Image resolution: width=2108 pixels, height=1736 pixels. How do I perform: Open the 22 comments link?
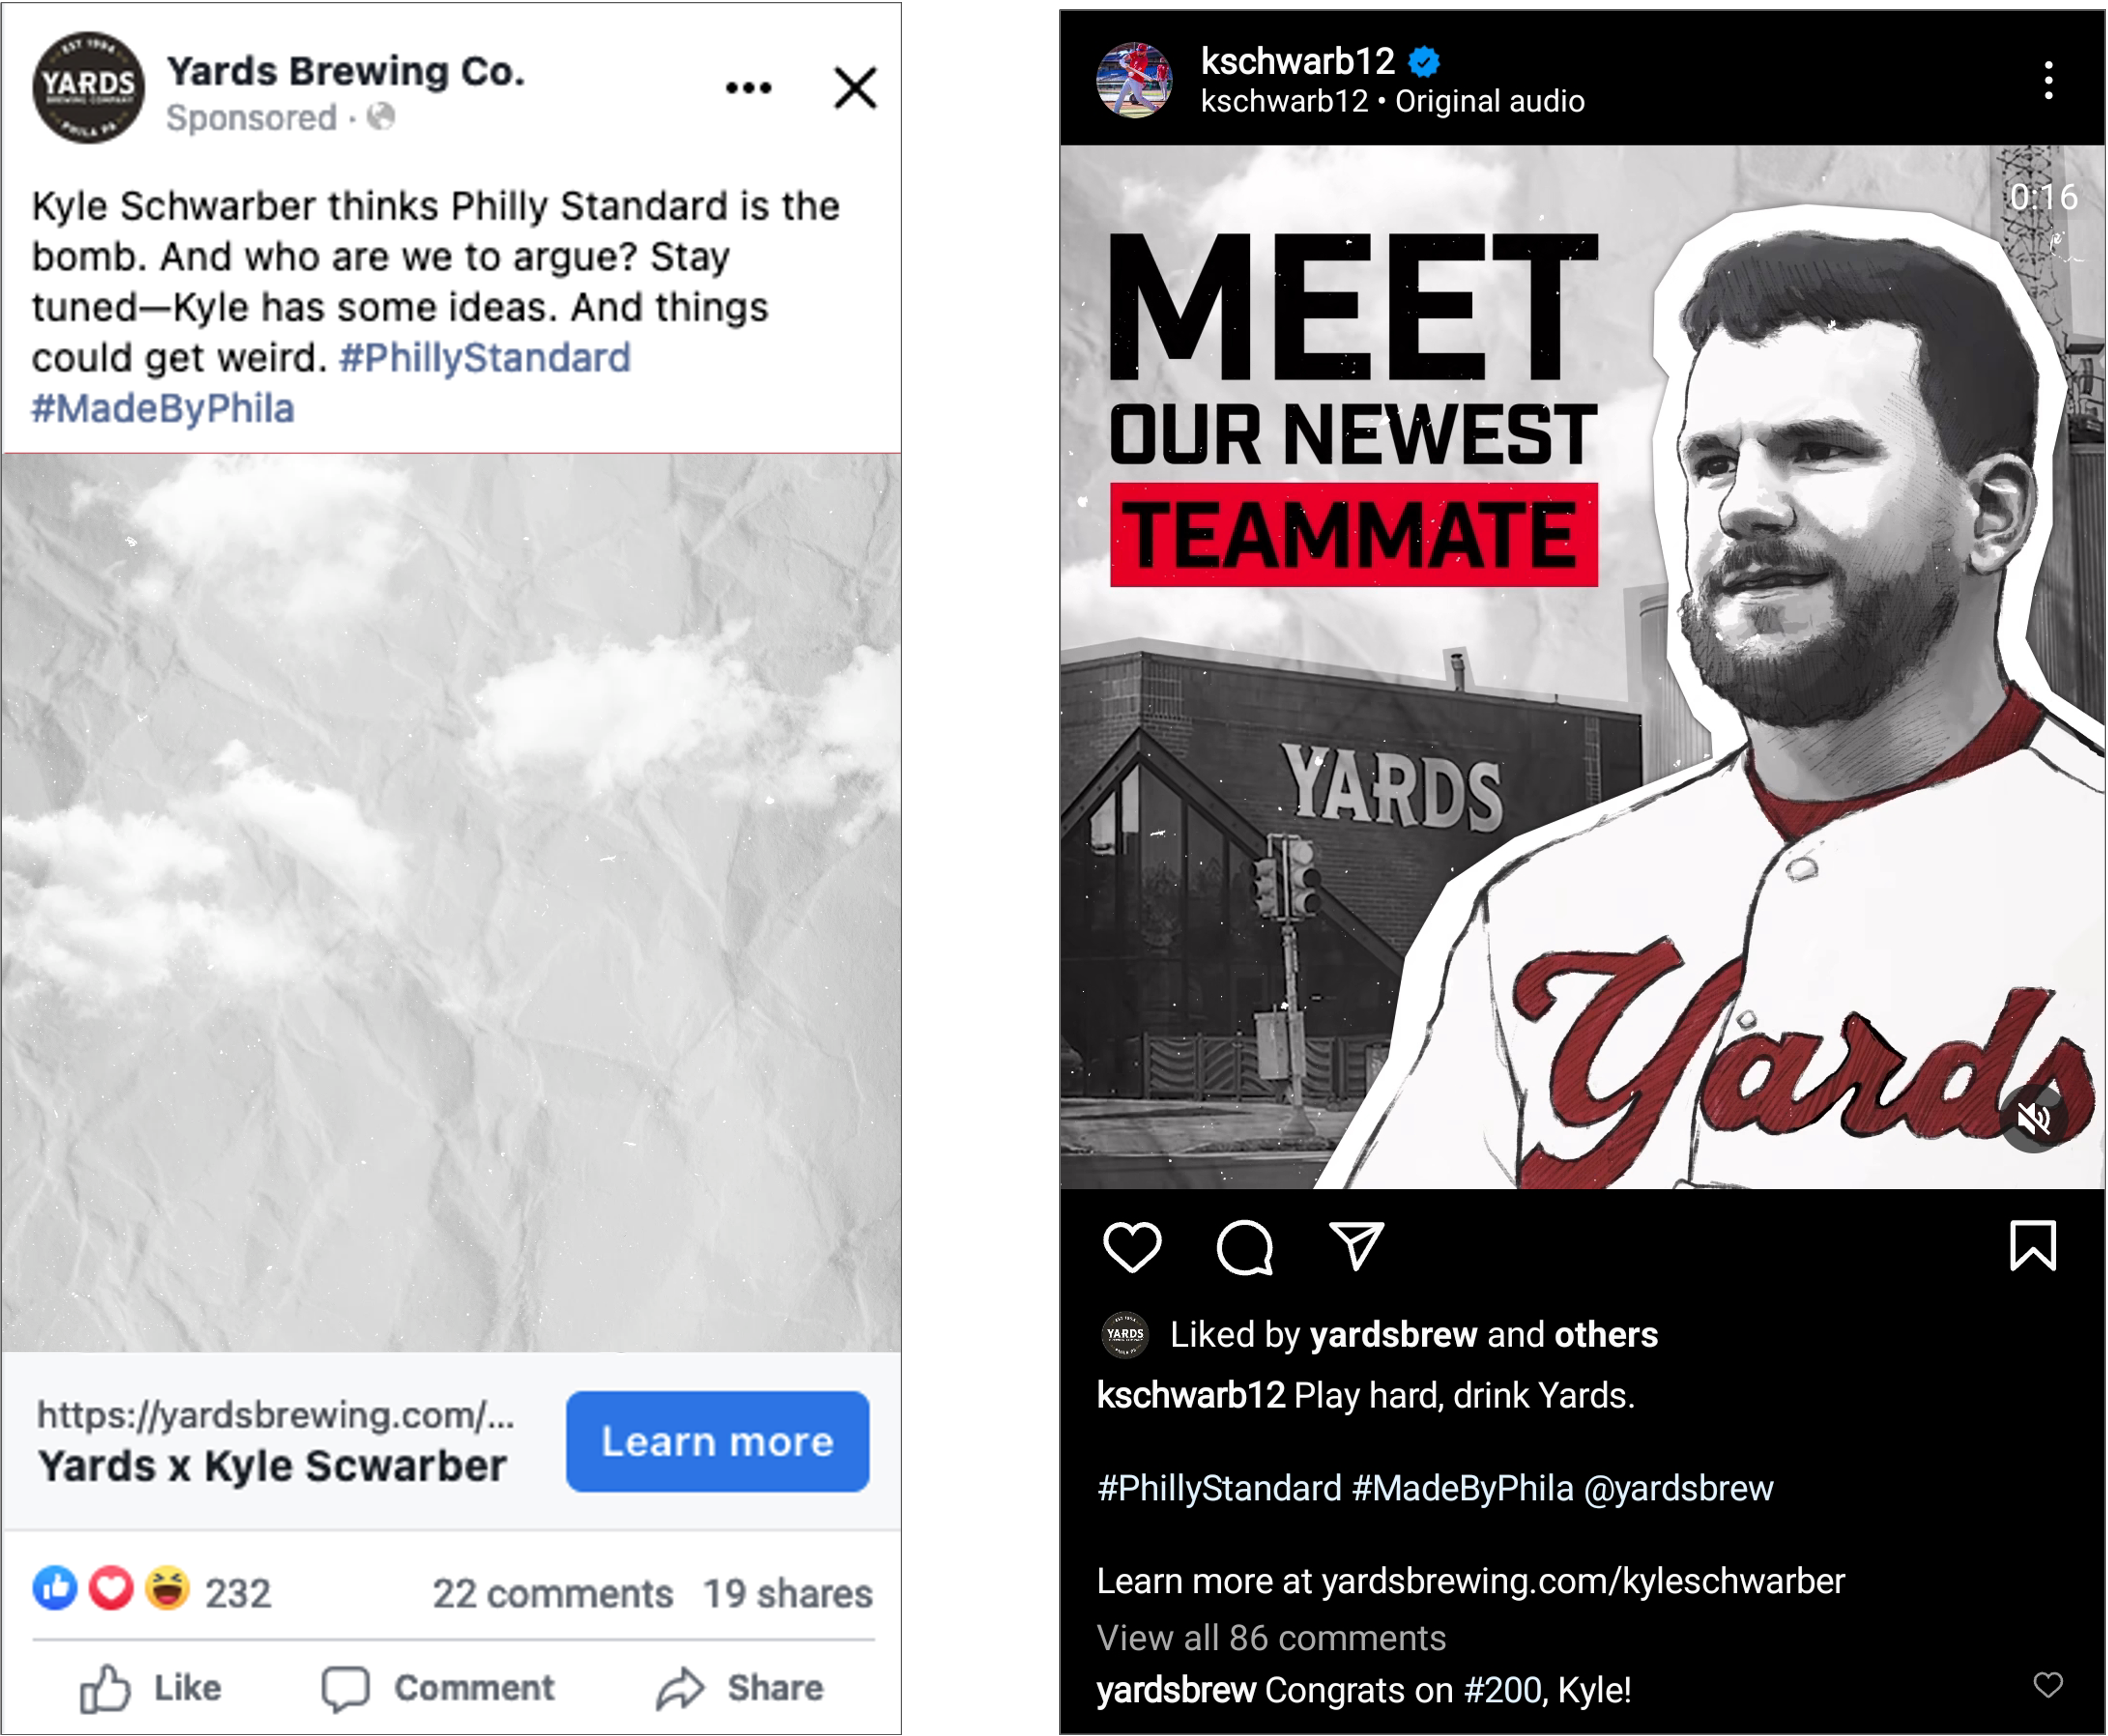pos(553,1593)
